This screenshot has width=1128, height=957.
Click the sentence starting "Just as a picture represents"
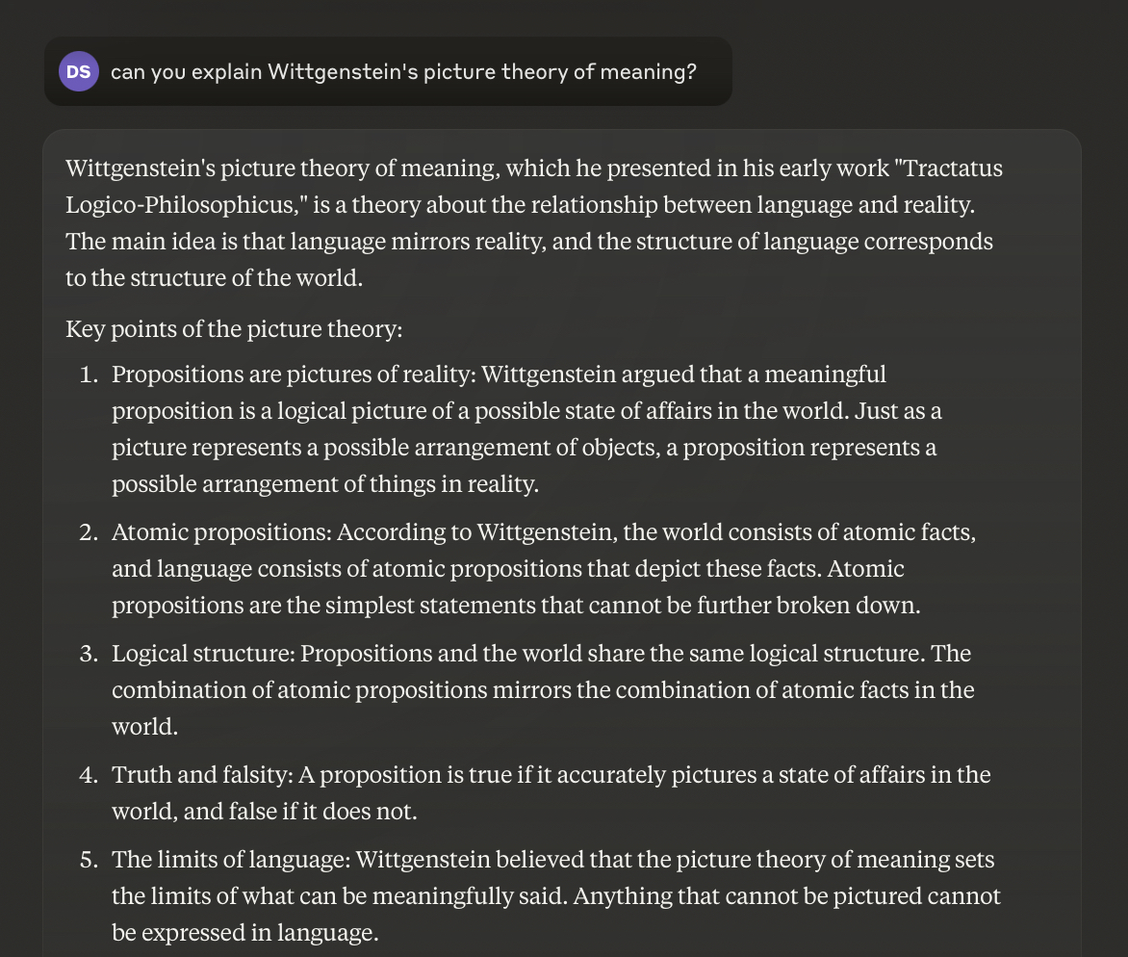(524, 448)
